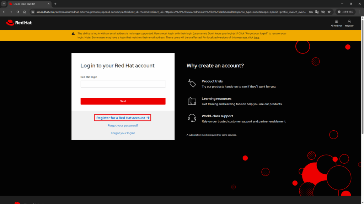Open the Chrome three-dot menu
The image size is (364, 204).
click(359, 12)
